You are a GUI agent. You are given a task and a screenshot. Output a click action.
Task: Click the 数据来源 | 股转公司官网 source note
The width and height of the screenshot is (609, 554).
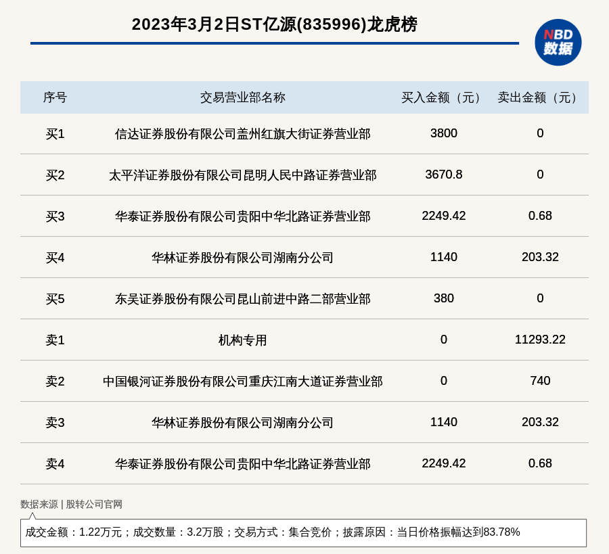pyautogui.click(x=71, y=504)
